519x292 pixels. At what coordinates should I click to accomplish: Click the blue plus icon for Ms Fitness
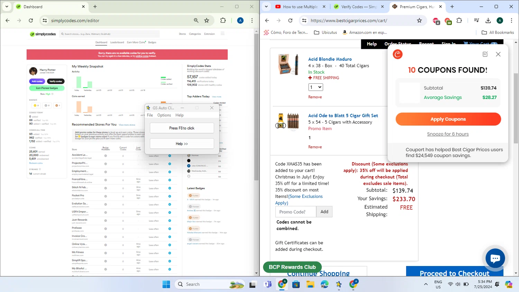[170, 253]
